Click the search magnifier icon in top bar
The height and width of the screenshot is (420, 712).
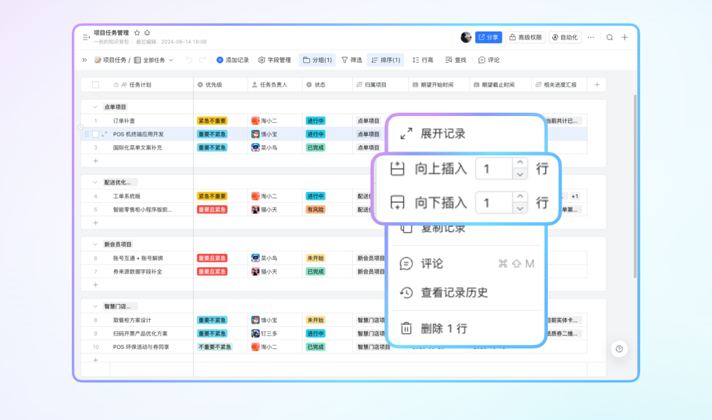(x=610, y=38)
